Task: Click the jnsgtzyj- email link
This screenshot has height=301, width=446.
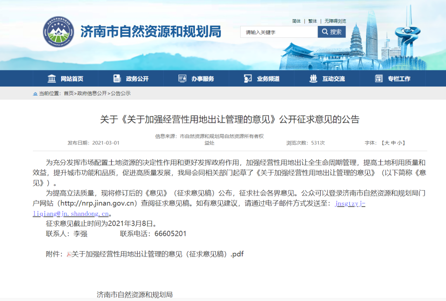Action: tap(350, 204)
